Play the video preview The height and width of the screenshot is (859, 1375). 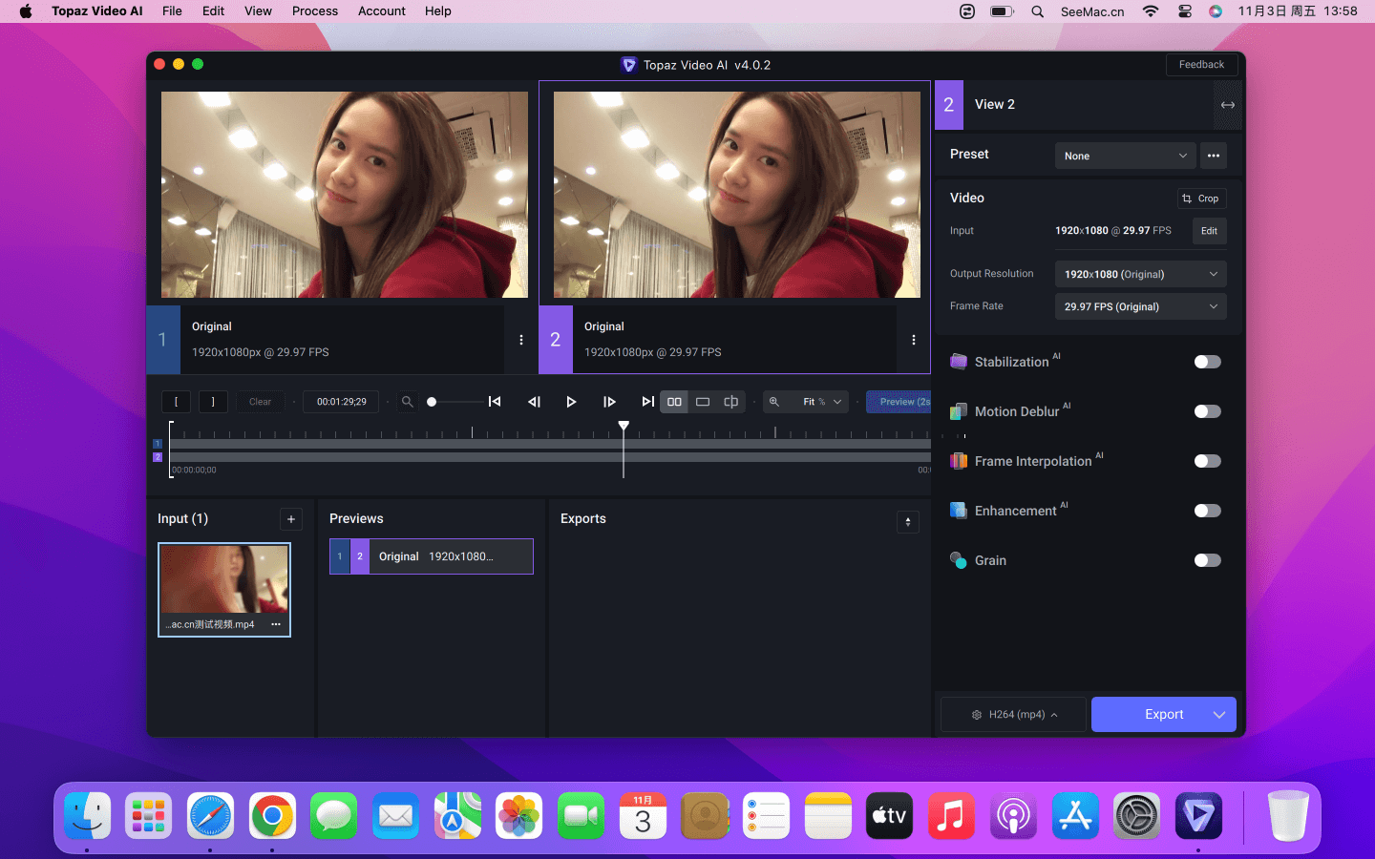pos(571,402)
